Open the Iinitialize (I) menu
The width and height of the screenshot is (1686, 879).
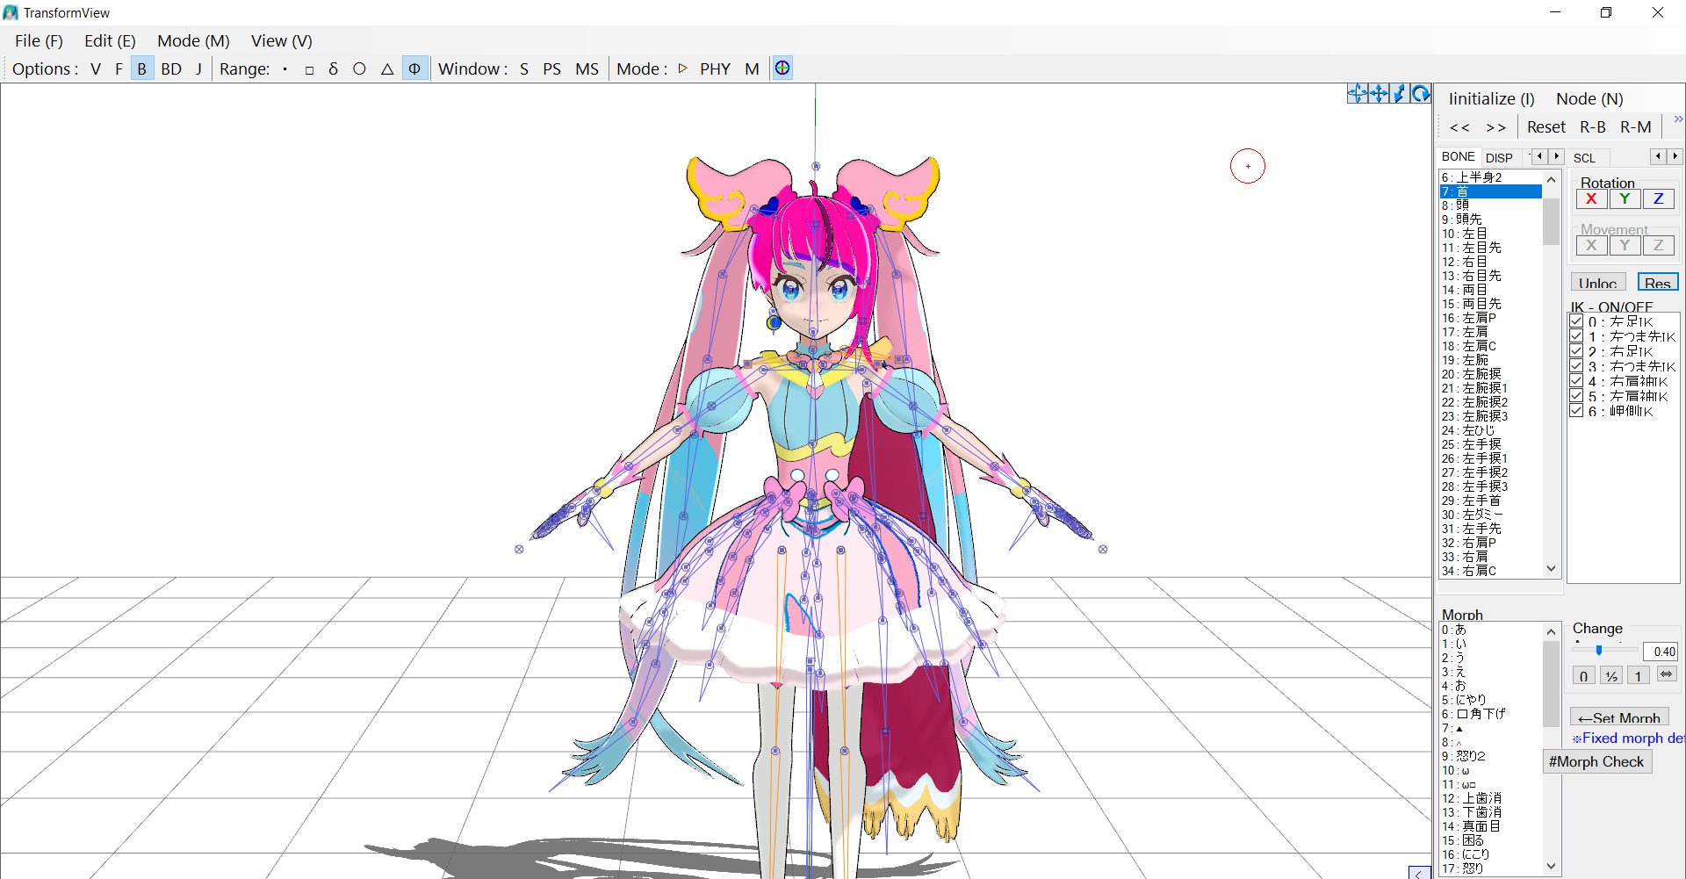coord(1491,99)
